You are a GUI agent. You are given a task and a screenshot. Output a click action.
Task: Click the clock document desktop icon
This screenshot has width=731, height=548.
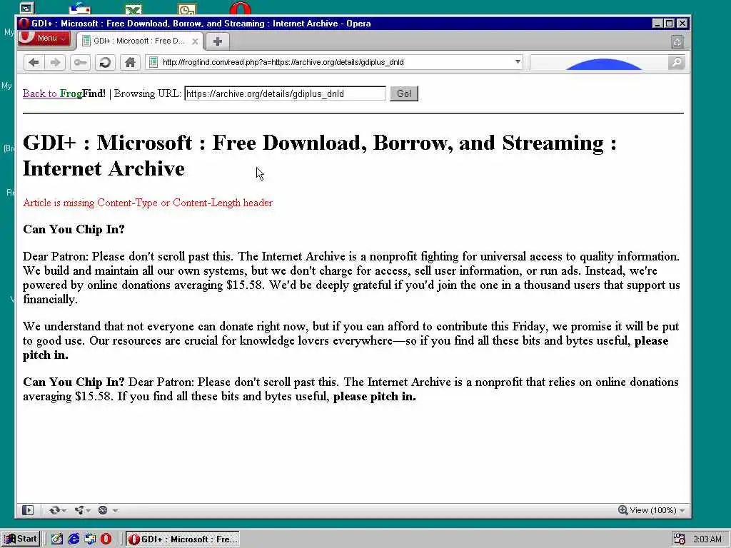coord(187,9)
